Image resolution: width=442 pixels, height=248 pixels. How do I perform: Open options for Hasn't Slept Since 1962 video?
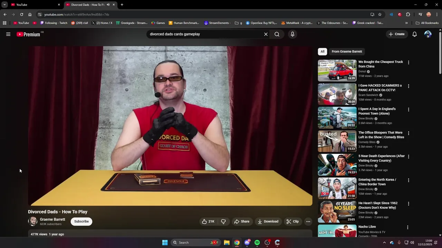click(x=409, y=204)
